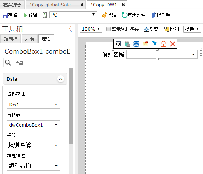Viewport: 203px width, 174px height.
Task: Collapse the Data section chevron
Action: point(61,79)
